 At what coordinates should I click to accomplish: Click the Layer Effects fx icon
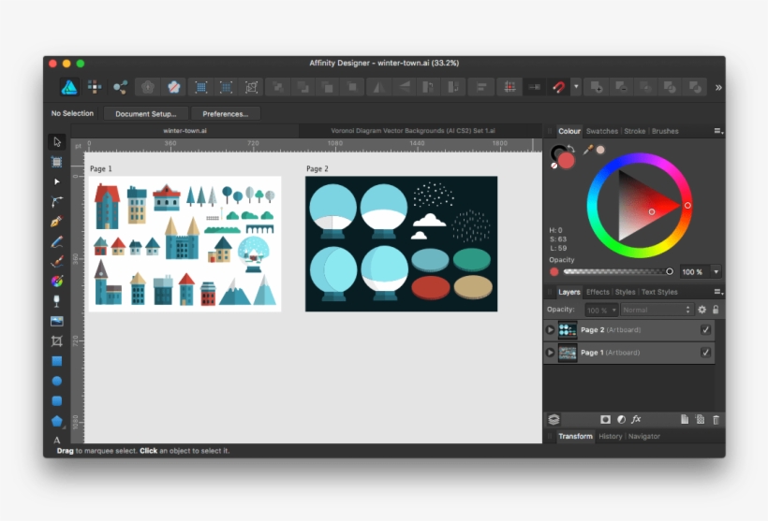tap(636, 420)
